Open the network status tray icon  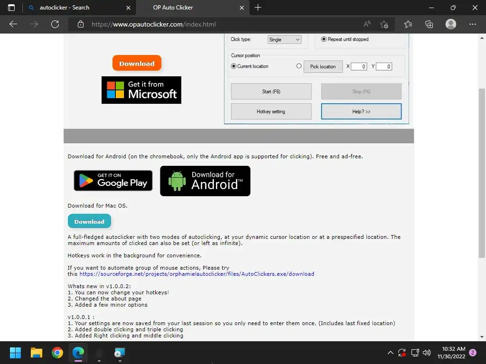[x=415, y=353]
